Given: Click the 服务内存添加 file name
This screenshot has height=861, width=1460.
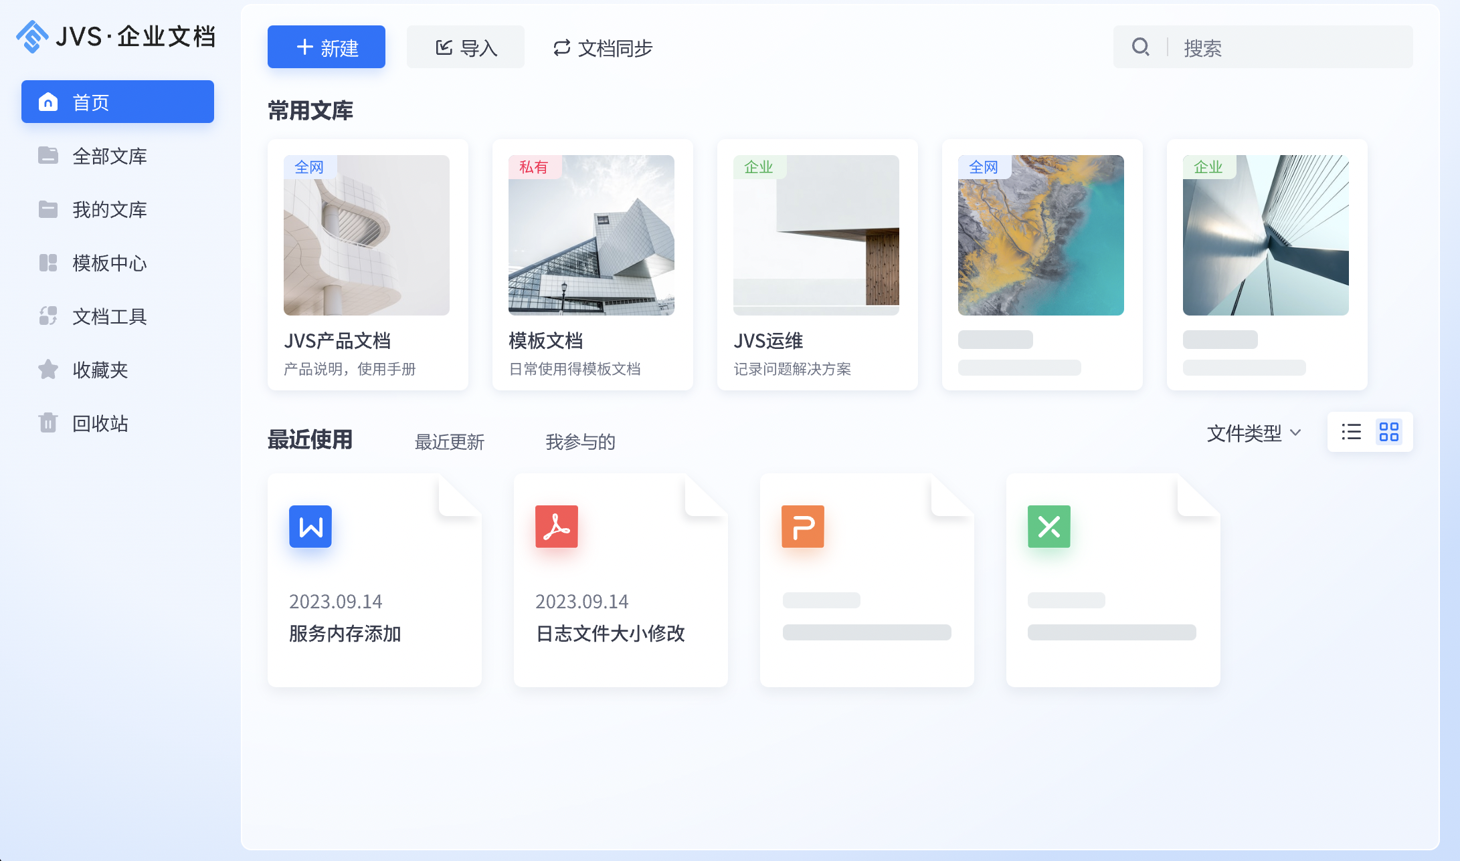Looking at the screenshot, I should [x=345, y=633].
